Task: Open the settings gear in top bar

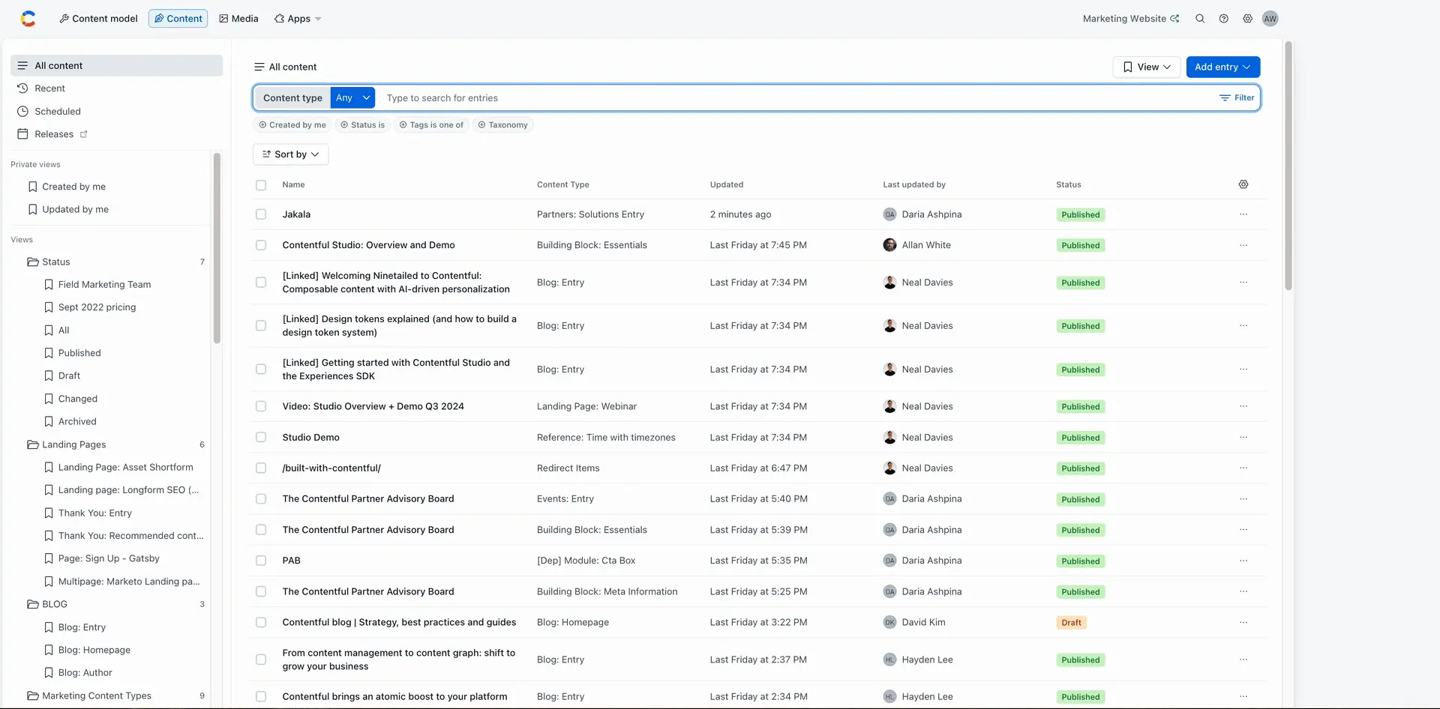Action: tap(1247, 19)
